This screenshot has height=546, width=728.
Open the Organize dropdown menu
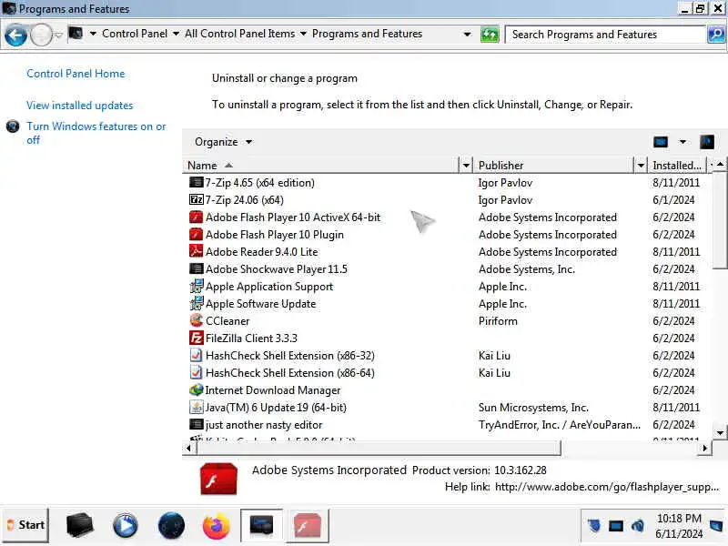point(223,142)
